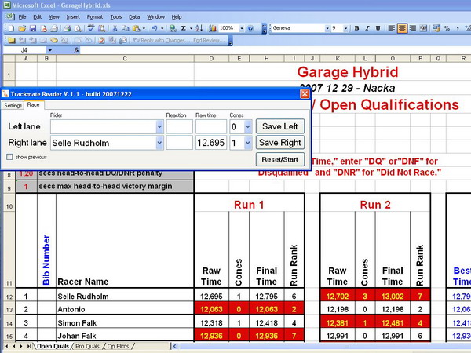Open the font size dropdown
The image size is (471, 353).
(x=345, y=28)
